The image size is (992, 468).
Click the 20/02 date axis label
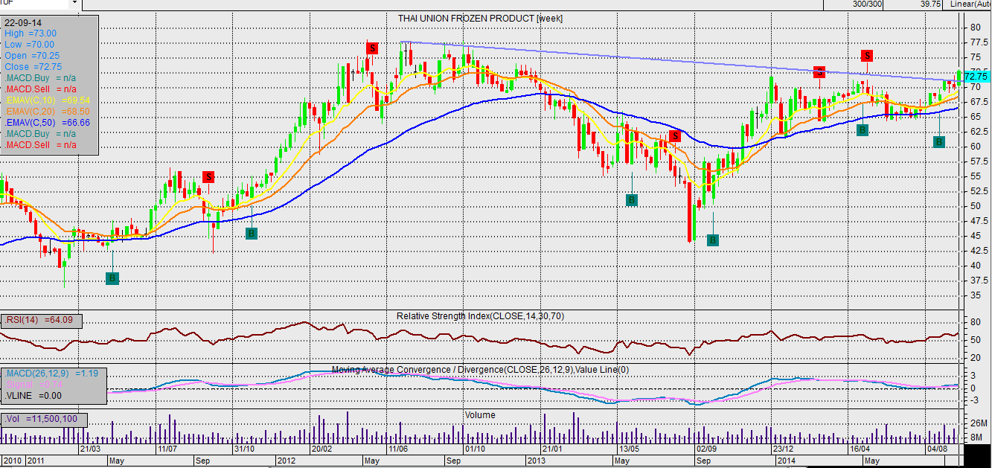pyautogui.click(x=321, y=449)
